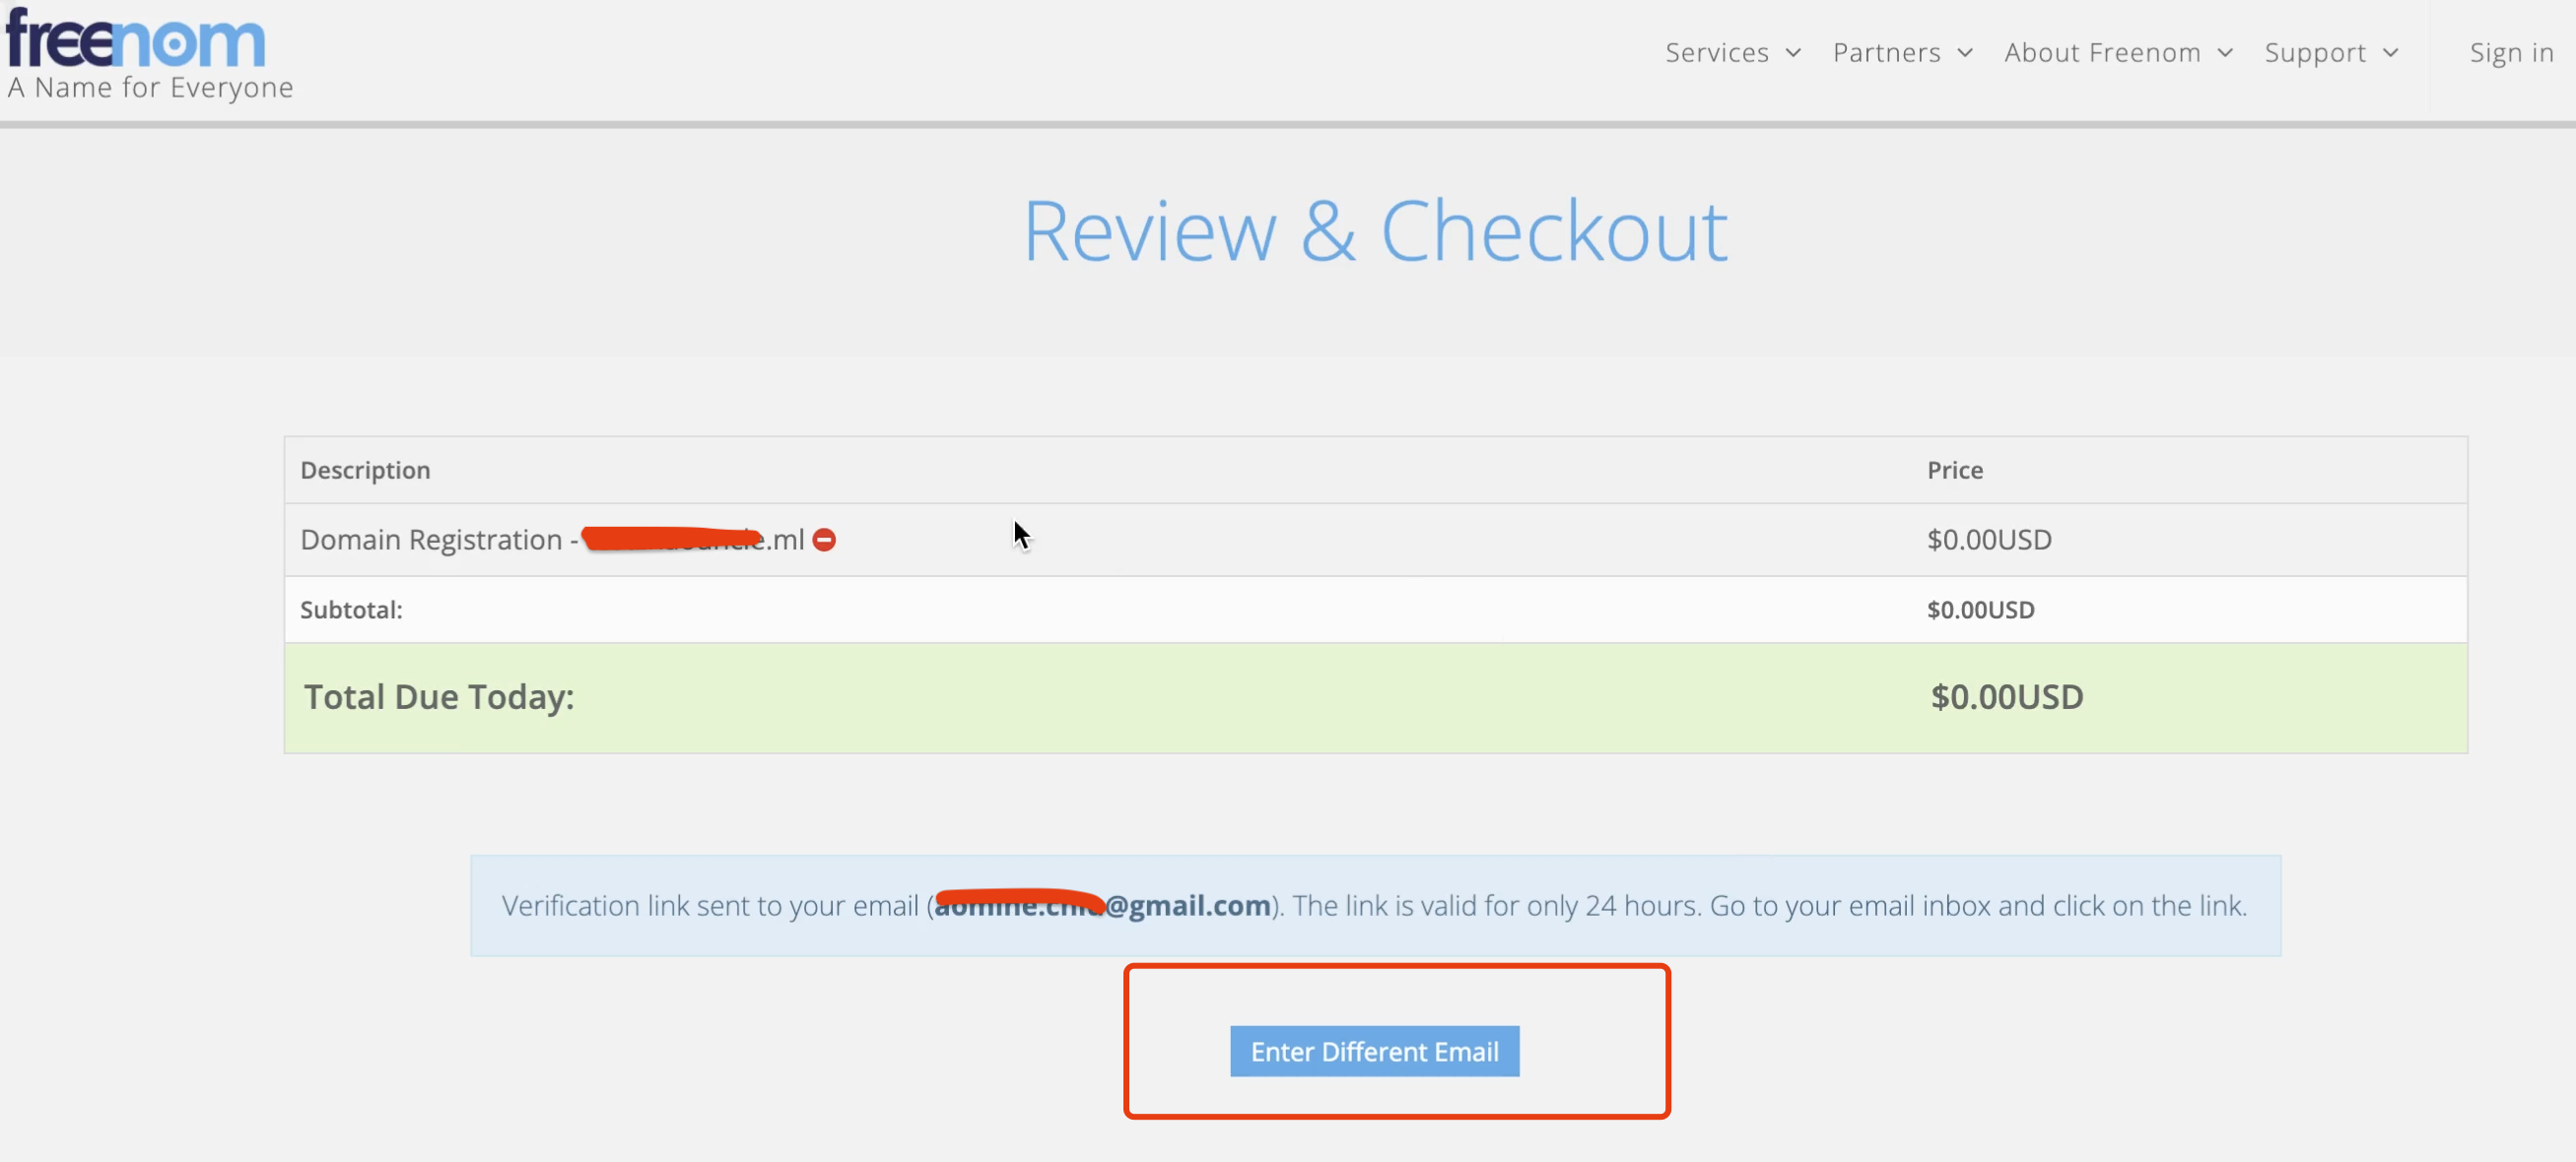Image resolution: width=2576 pixels, height=1162 pixels.
Task: Click the Price column header
Action: tap(1954, 470)
